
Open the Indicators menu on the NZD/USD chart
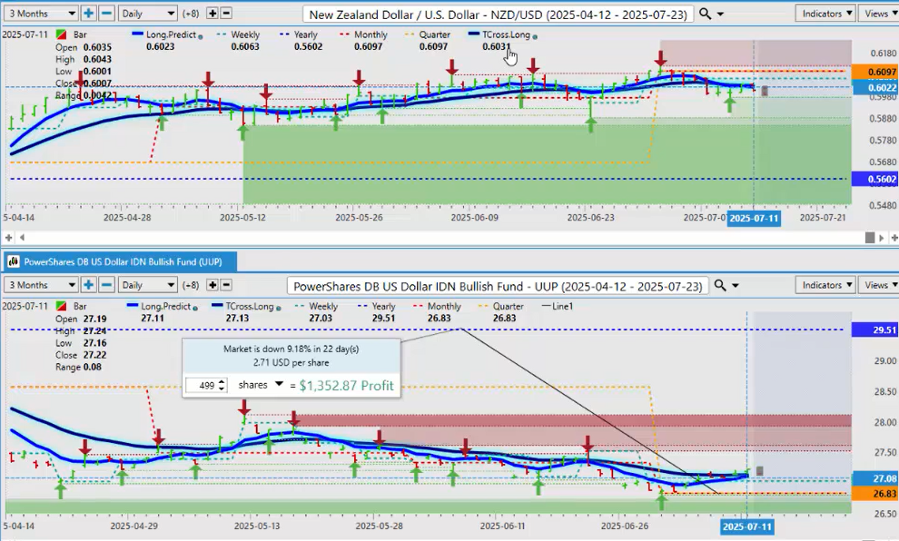coord(825,14)
